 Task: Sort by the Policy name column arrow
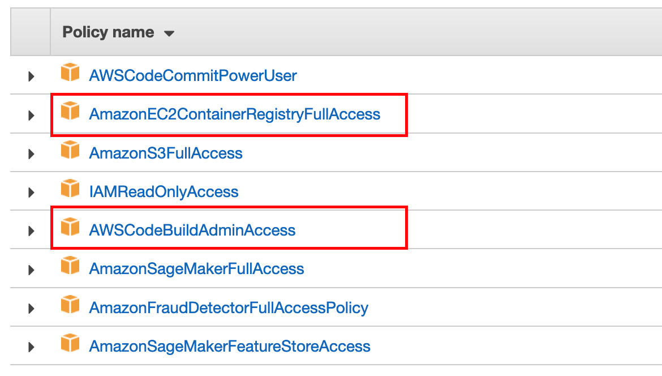point(169,33)
